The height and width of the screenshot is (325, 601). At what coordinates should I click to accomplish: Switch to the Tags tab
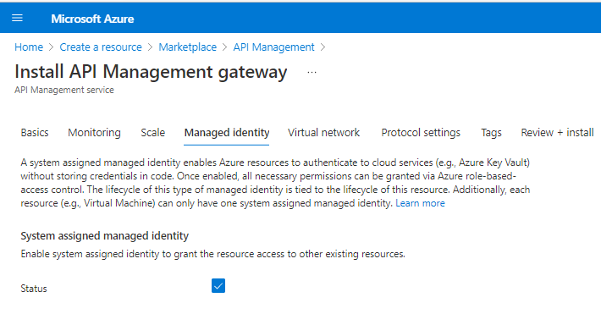[491, 133]
